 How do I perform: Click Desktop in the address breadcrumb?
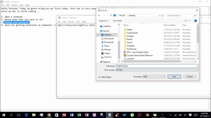(132, 15)
